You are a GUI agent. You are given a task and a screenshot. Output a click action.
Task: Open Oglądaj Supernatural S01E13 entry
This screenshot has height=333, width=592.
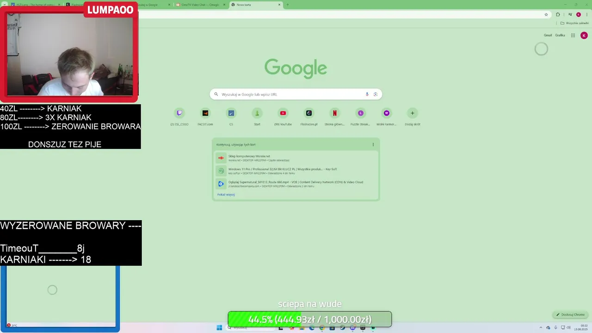pos(296,184)
